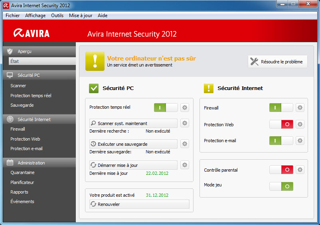
Task: Open Protection Web sidebar entry
Action: click(x=25, y=139)
